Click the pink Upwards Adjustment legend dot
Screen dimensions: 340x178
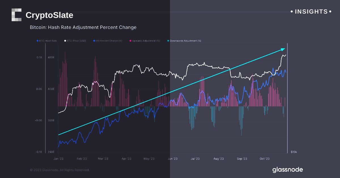(x=130, y=41)
